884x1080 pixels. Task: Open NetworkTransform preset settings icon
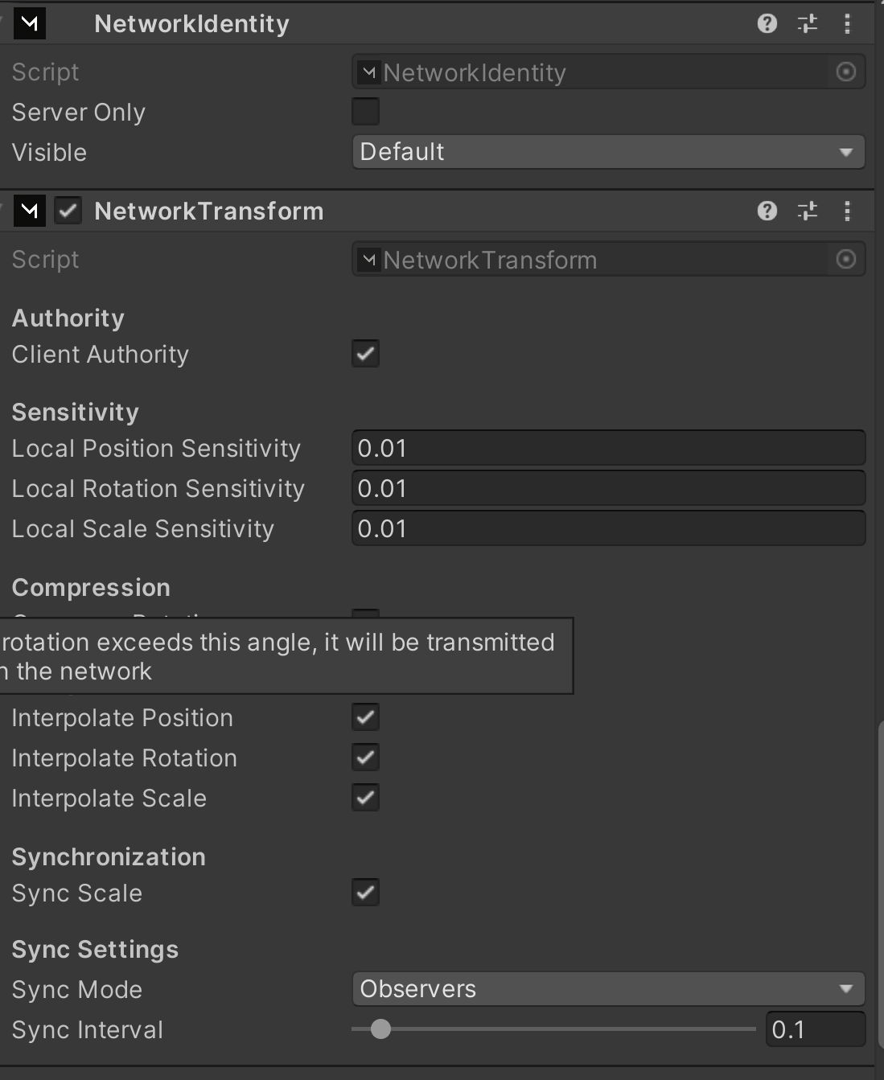(x=807, y=211)
